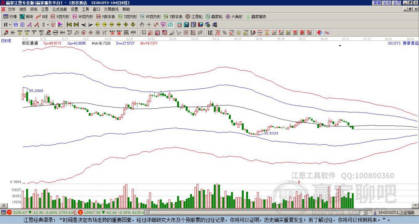This screenshot has height=224, width=419.
Task: Open the yin-yang taiji icon
Action: tap(320, 33)
